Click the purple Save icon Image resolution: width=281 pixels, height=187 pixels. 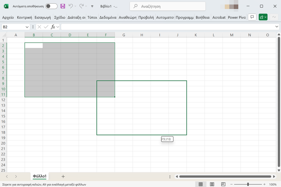tap(63, 6)
